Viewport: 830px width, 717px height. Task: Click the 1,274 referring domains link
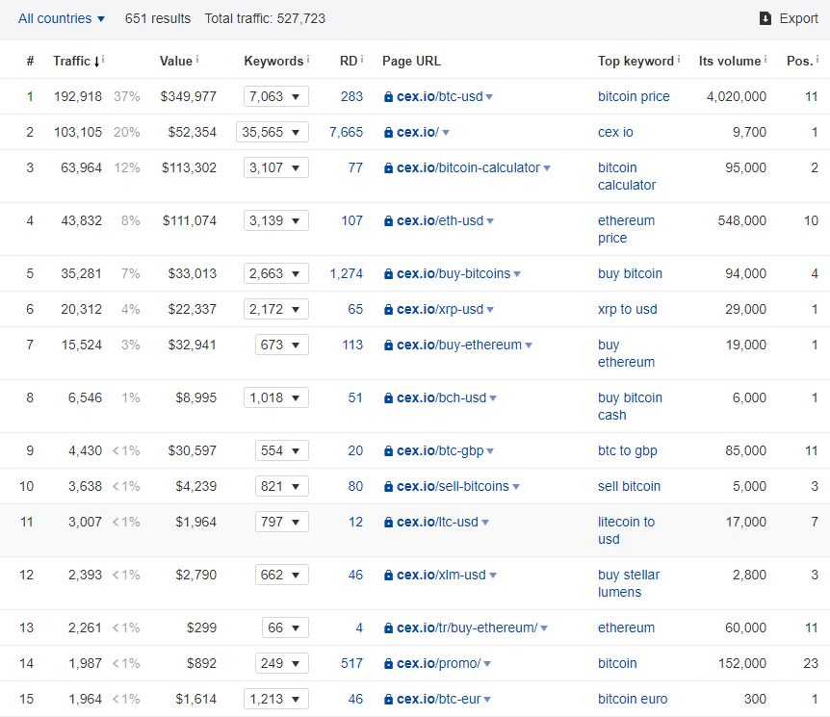click(x=347, y=273)
